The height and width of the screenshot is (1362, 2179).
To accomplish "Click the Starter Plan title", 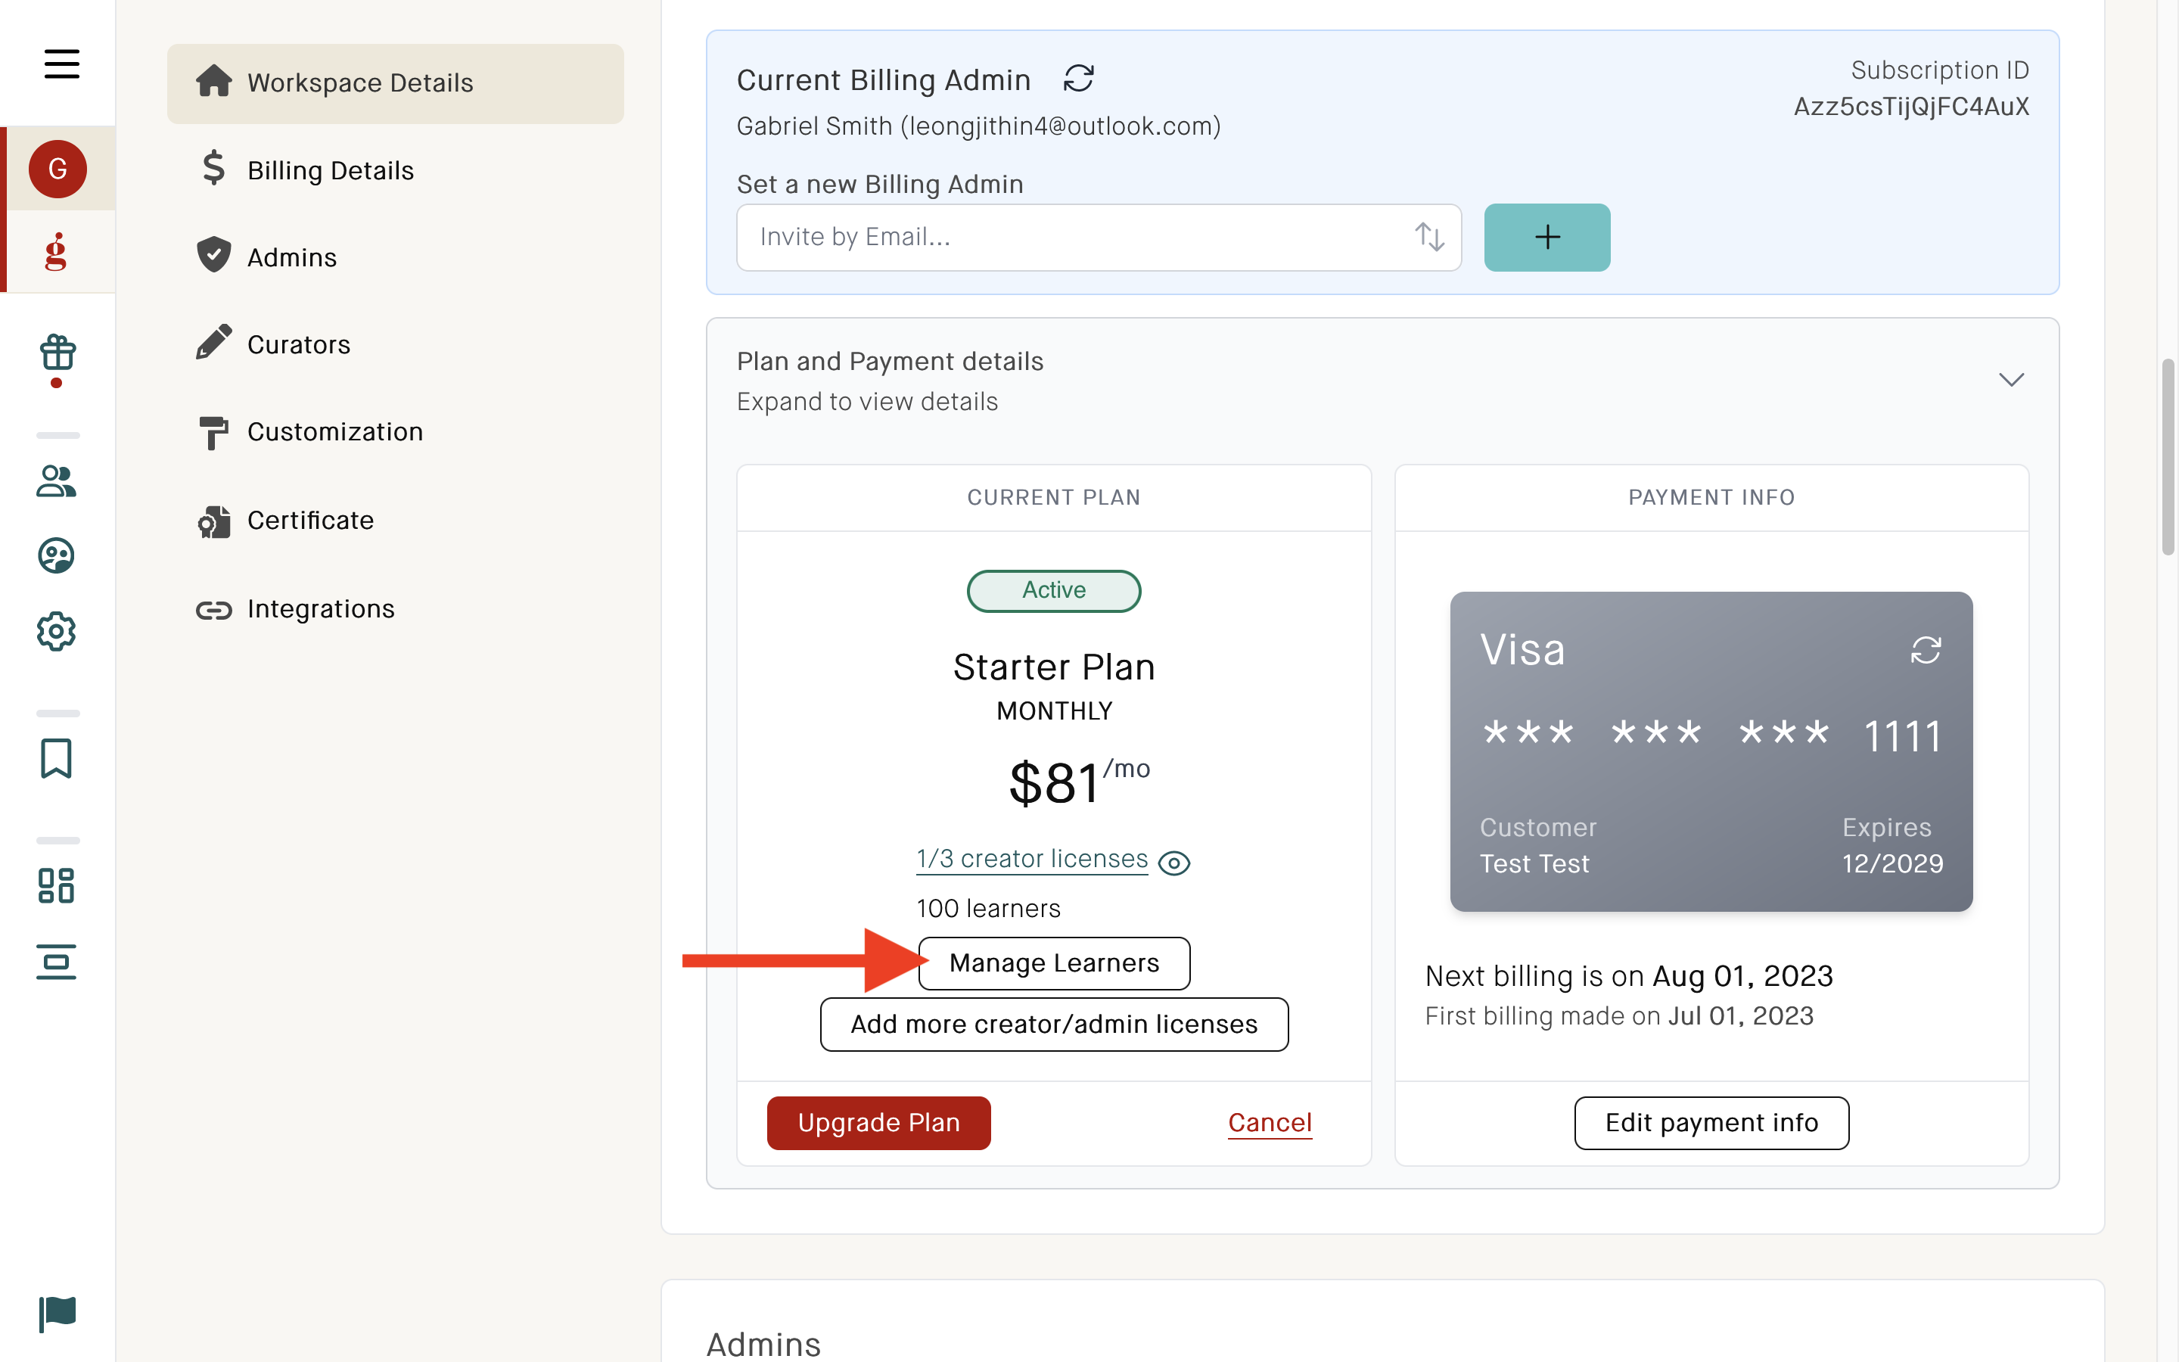I will pos(1053,667).
